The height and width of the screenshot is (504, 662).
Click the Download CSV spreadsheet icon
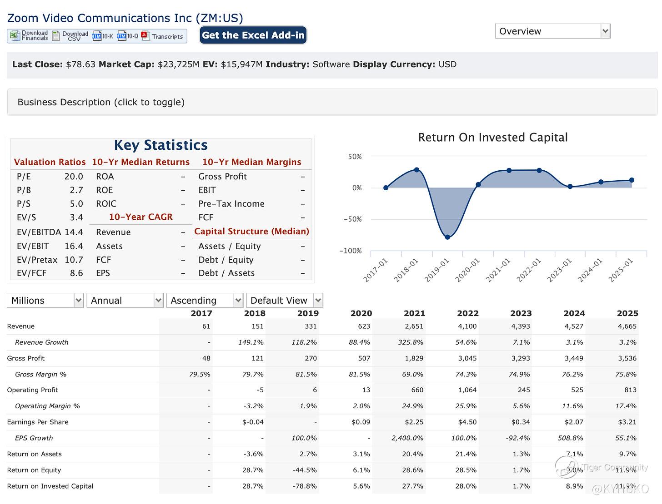tap(56, 36)
